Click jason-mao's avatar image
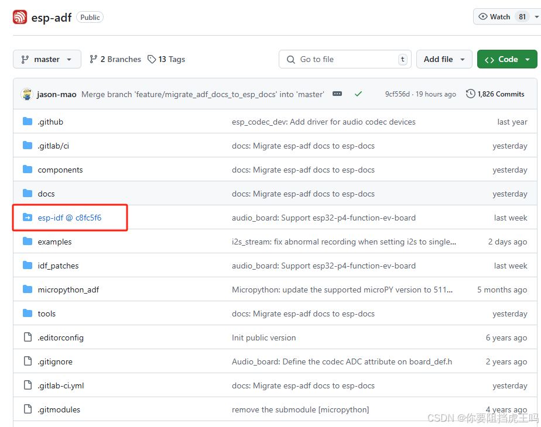The height and width of the screenshot is (427, 541). [x=27, y=94]
